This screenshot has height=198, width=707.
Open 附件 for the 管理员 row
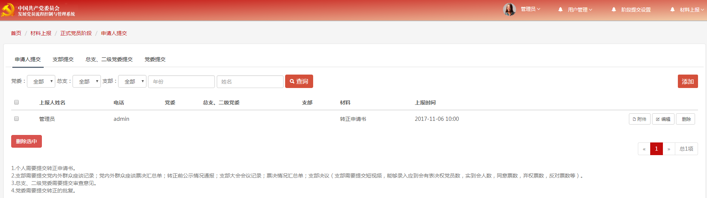pos(640,119)
